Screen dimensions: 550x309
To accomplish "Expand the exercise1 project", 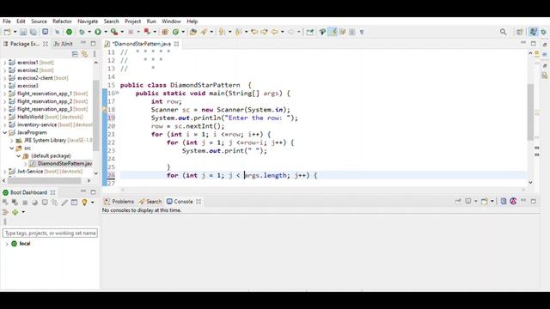I will [5, 63].
